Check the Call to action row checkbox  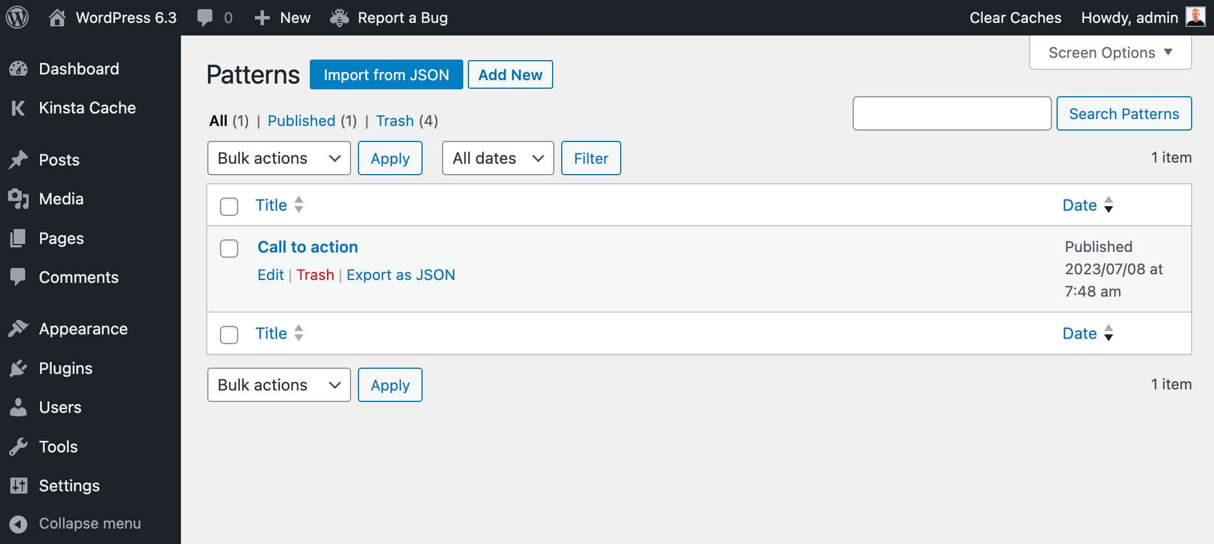tap(229, 249)
